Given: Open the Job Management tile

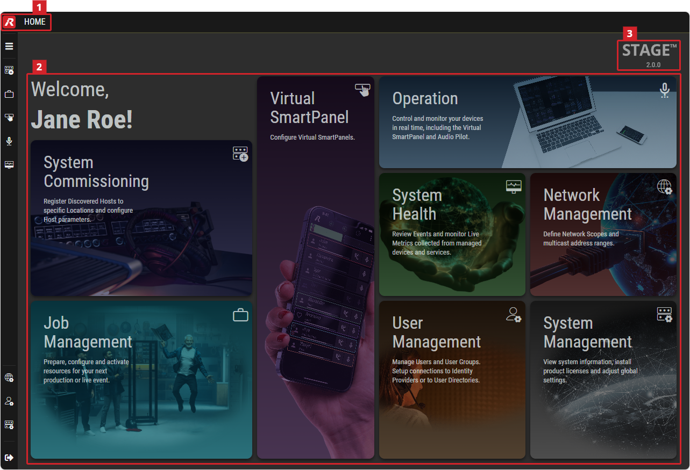Looking at the screenshot, I should [x=141, y=380].
